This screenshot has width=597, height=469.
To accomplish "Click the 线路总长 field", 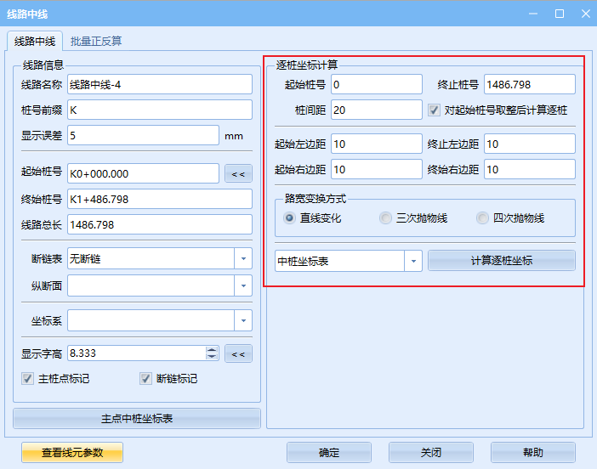I will 160,224.
